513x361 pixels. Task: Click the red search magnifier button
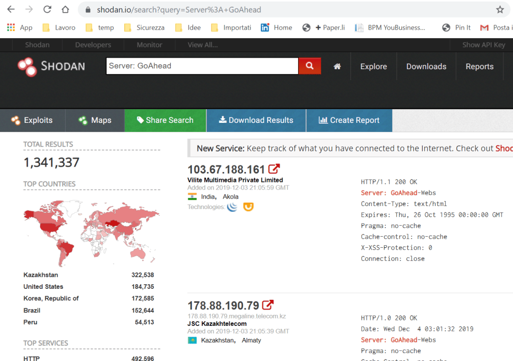310,66
